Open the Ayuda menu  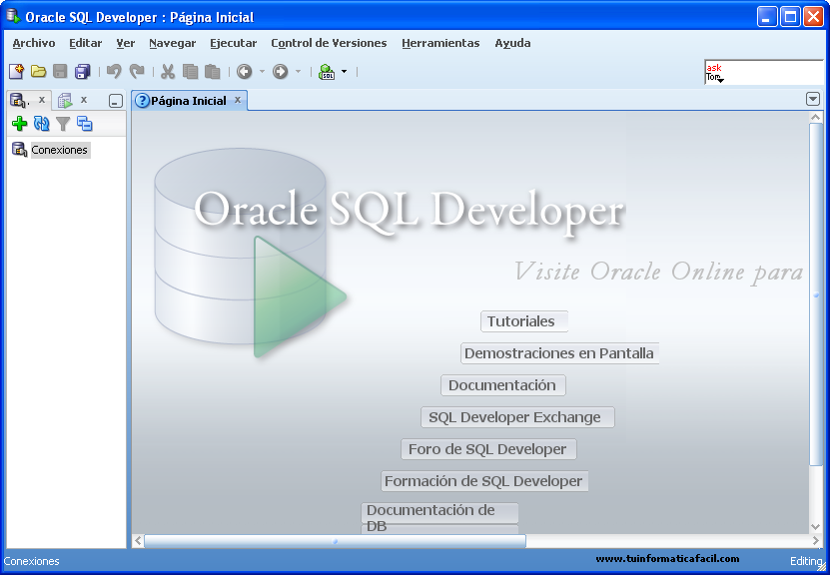(x=512, y=43)
